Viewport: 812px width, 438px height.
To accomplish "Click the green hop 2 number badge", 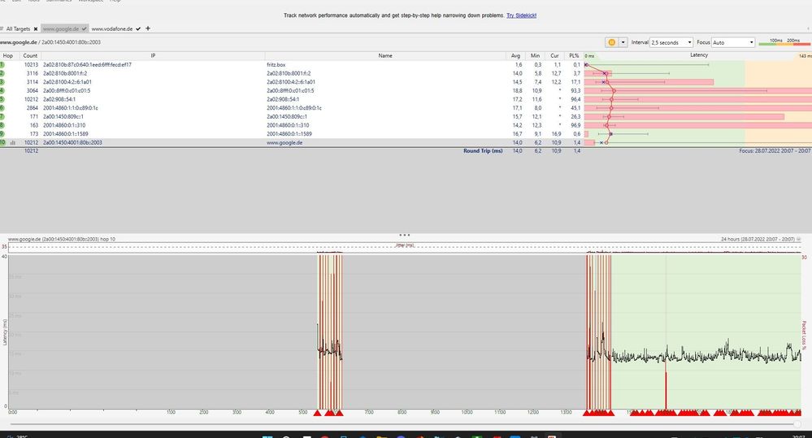I will pos(2,73).
